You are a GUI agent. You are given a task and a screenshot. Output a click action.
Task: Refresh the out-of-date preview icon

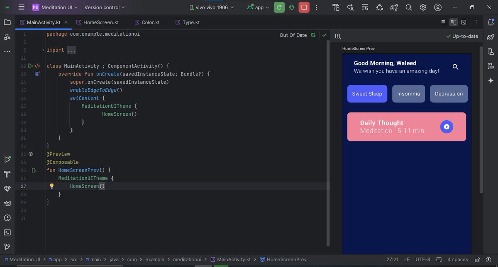313,35
